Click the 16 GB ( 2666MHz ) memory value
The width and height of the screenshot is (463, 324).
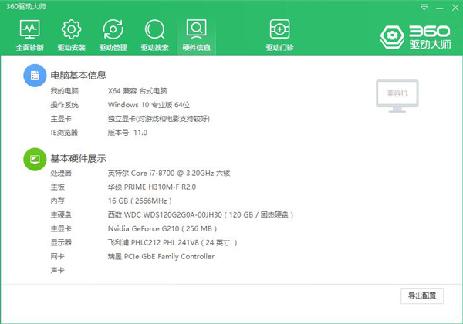(140, 201)
